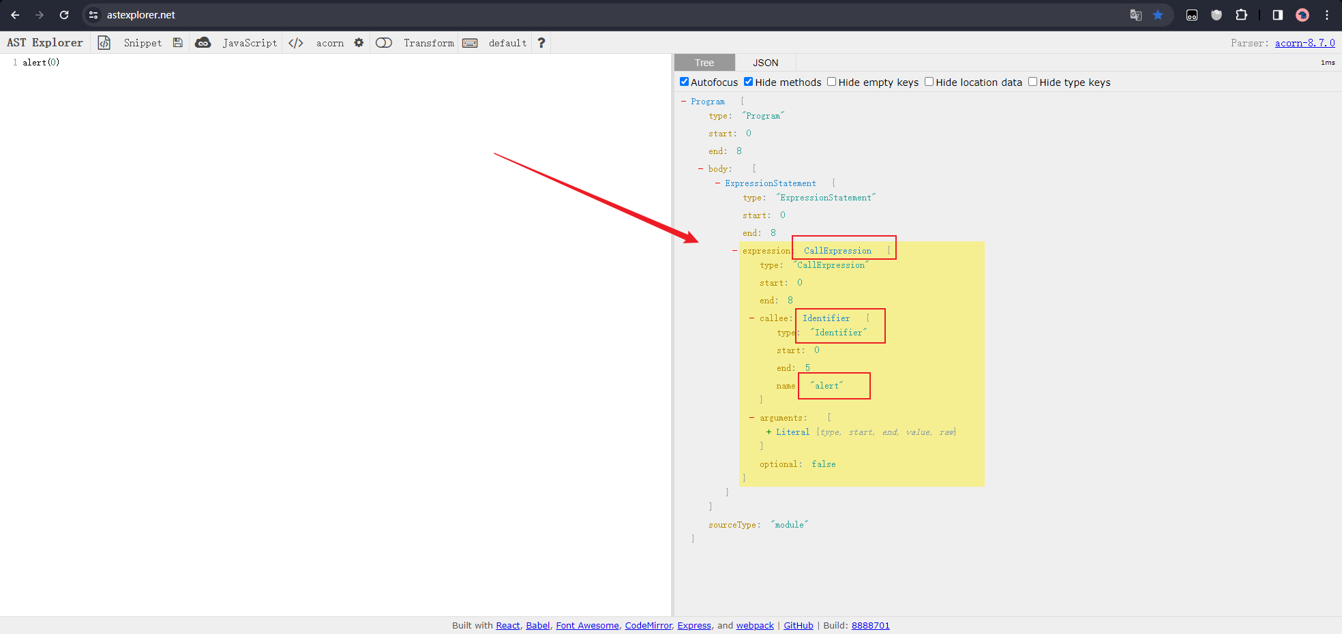The image size is (1342, 634).
Task: Expand the Literal node
Action: pyautogui.click(x=769, y=432)
